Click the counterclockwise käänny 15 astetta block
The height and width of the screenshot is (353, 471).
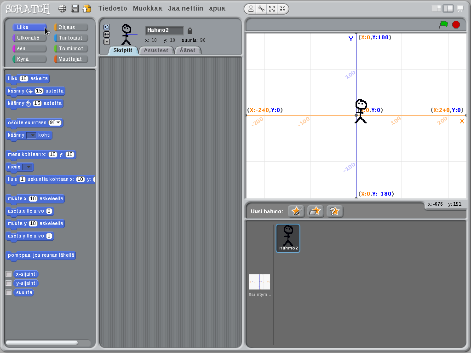point(34,104)
